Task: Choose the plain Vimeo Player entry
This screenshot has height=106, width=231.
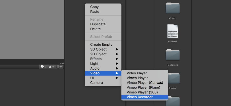Action: click(145, 78)
